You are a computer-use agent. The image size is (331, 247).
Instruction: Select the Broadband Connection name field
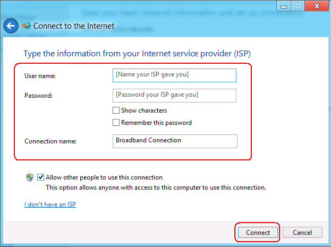coord(175,141)
